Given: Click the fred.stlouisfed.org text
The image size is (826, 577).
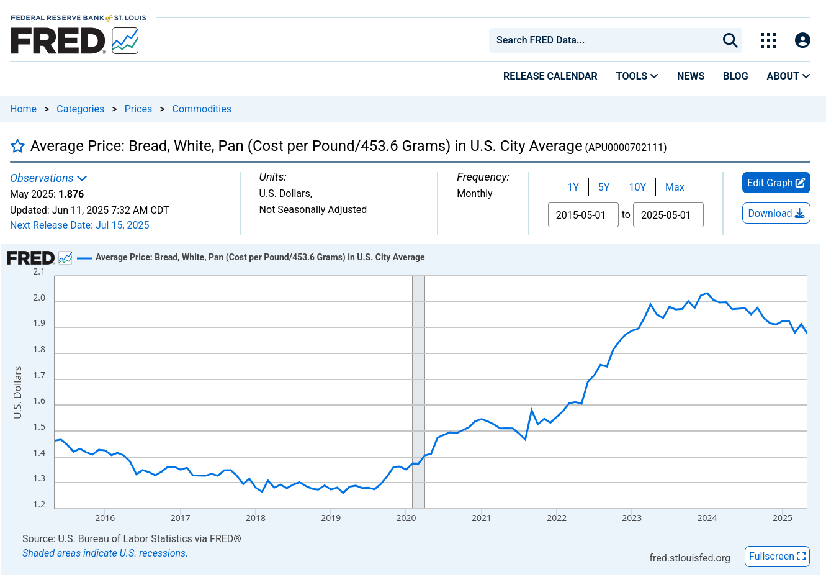Looking at the screenshot, I should point(689,558).
